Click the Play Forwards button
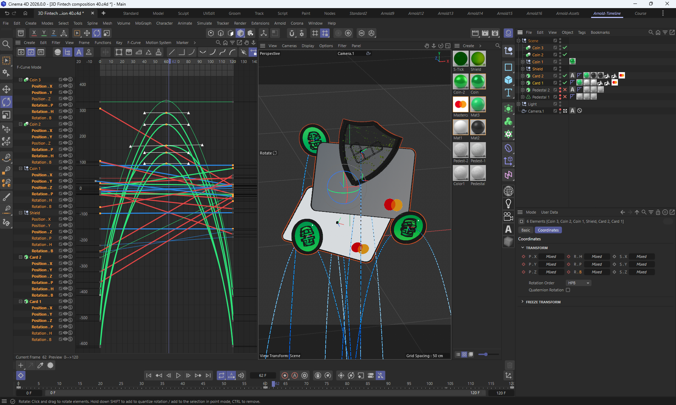 pos(178,375)
